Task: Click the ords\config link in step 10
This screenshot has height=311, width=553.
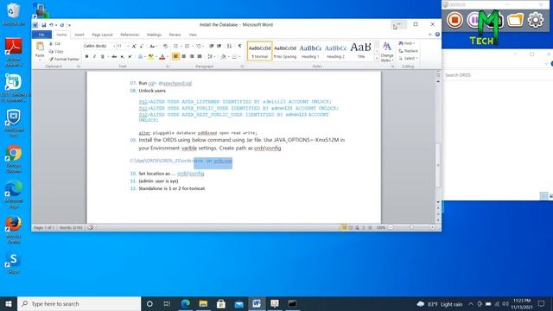Action: pyautogui.click(x=190, y=174)
